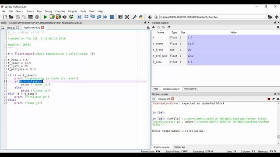Browse editor tabs icon
Screen dimensions: 280x157
(2, 27)
